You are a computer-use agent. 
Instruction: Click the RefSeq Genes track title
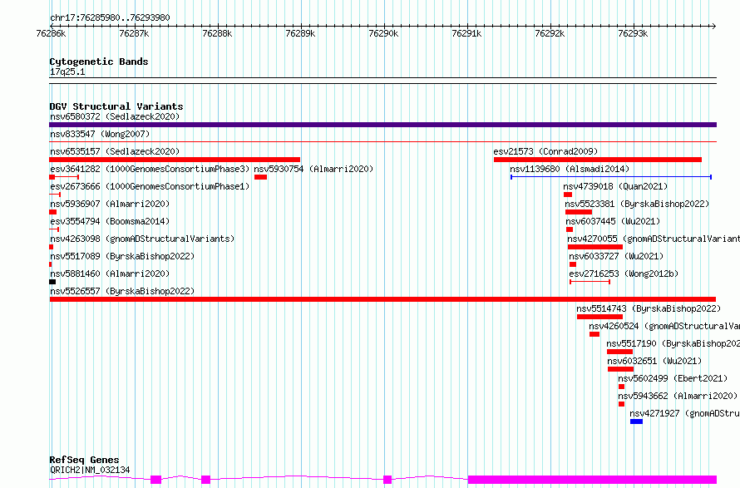[84, 460]
